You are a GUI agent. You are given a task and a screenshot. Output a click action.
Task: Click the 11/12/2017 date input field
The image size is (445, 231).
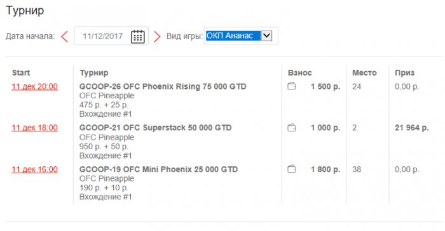coord(111,36)
